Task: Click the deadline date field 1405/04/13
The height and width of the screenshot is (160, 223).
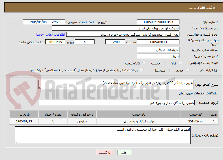Action: [x=158, y=42]
